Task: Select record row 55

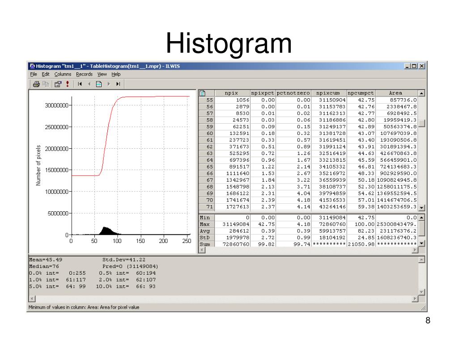Action: pyautogui.click(x=207, y=100)
